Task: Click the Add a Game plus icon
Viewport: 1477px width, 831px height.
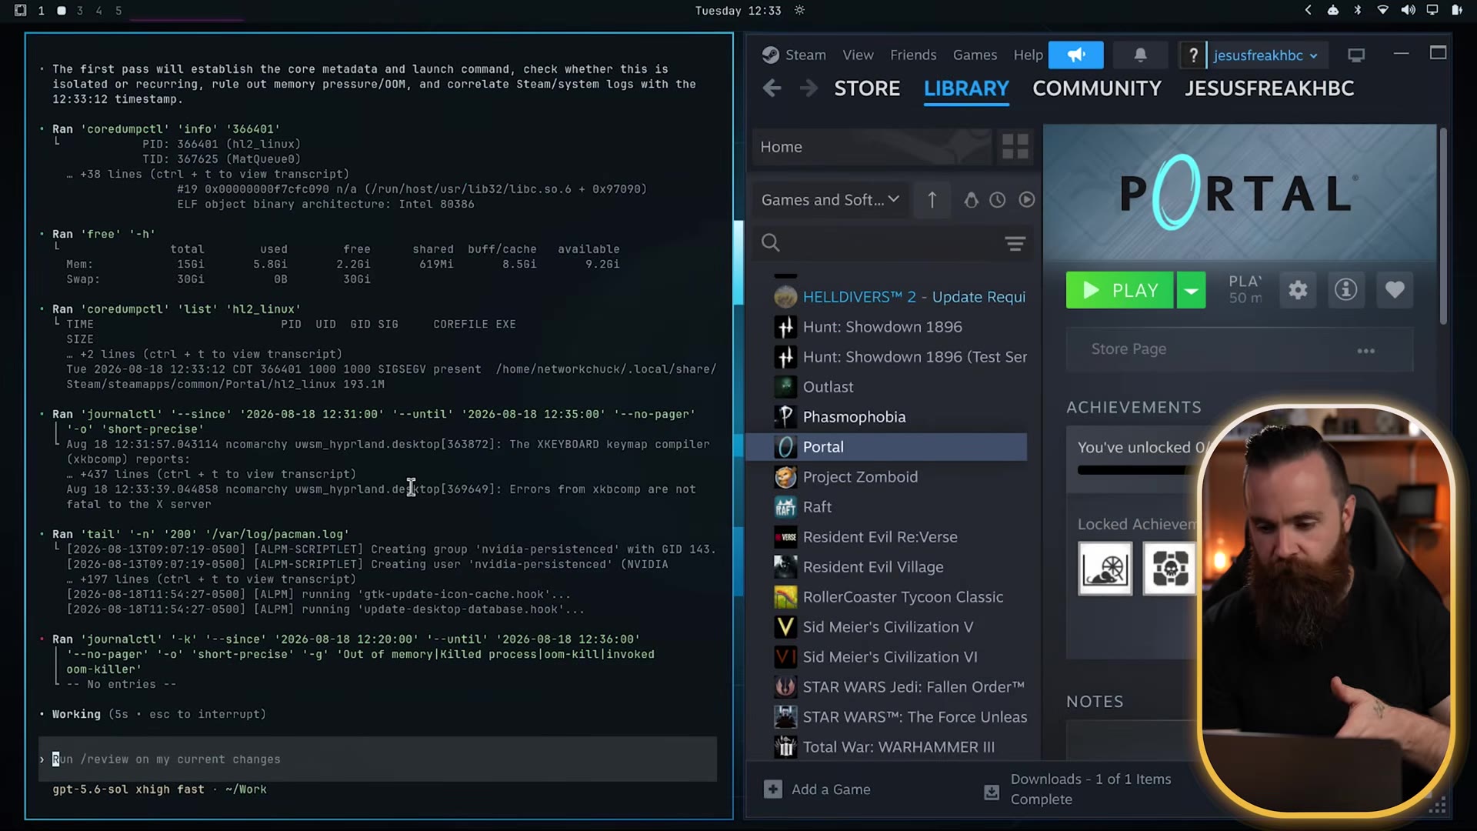Action: click(772, 789)
